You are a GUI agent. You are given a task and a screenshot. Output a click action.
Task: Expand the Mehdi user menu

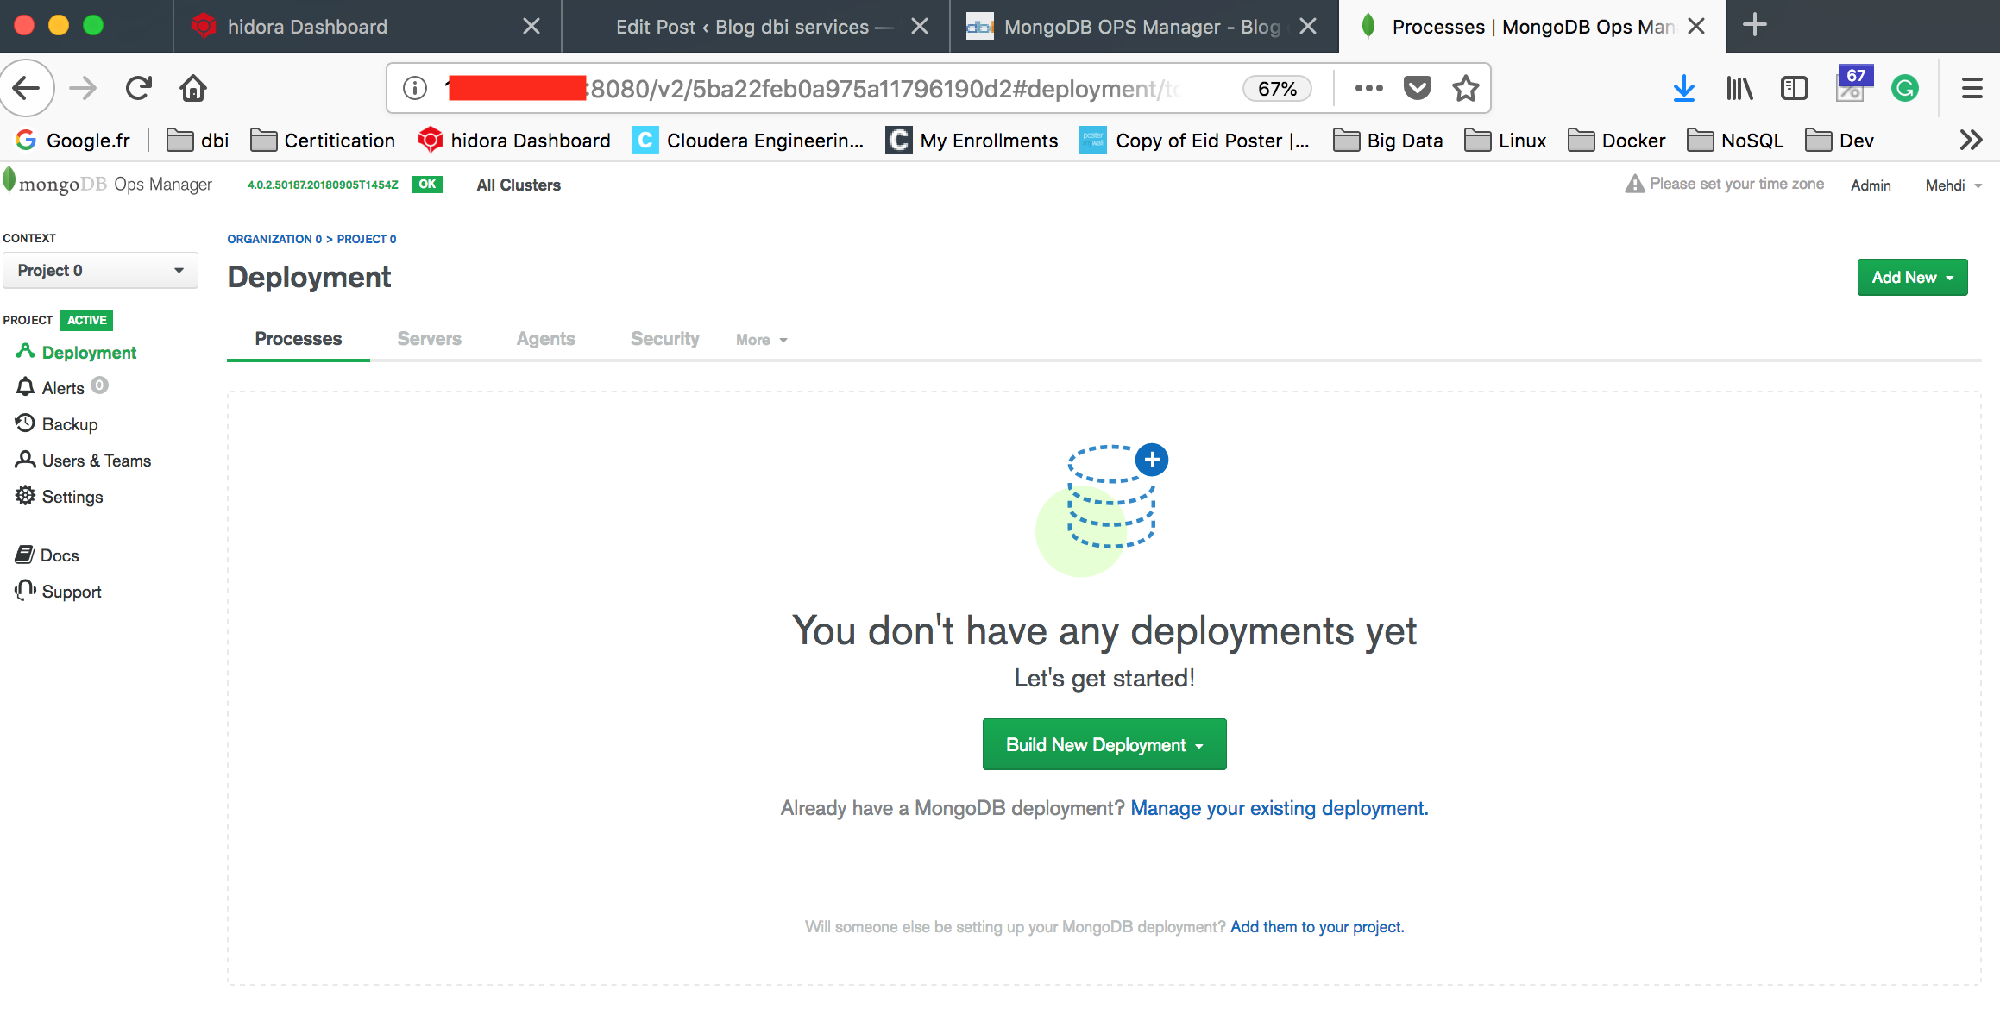(1953, 185)
